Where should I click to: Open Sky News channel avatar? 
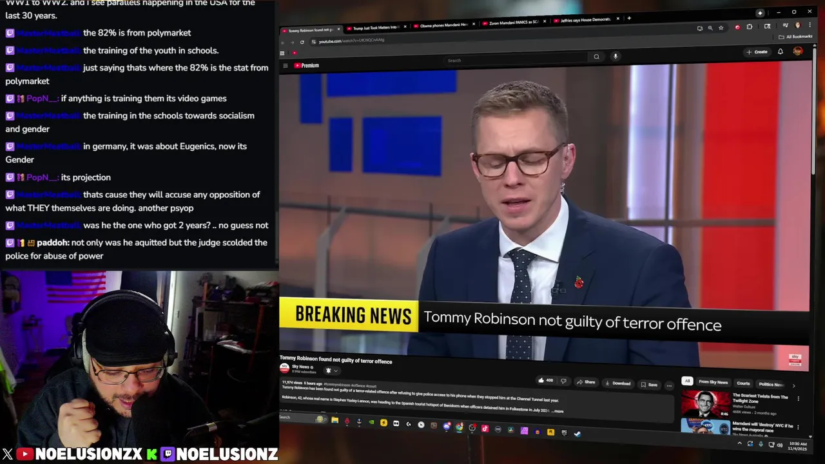tap(284, 368)
